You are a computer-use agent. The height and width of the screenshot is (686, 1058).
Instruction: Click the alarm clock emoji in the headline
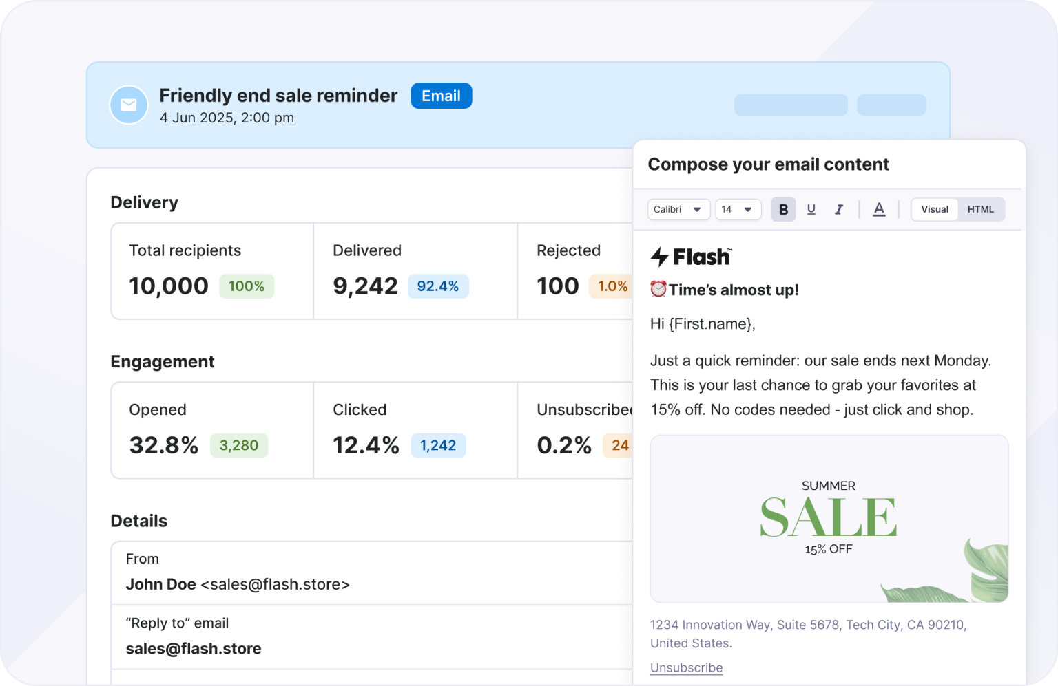(x=657, y=289)
